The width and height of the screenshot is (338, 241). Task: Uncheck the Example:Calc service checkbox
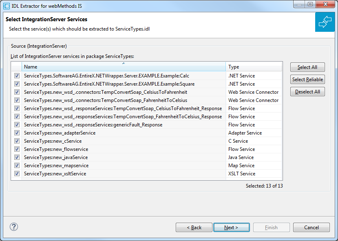coord(17,76)
